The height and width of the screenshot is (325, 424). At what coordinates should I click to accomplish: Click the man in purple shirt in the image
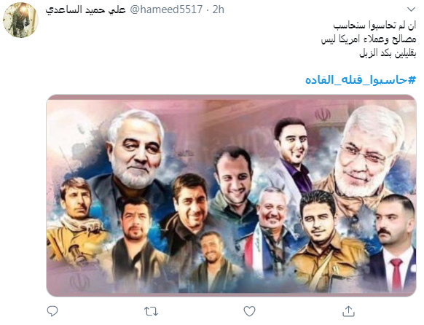294,155
